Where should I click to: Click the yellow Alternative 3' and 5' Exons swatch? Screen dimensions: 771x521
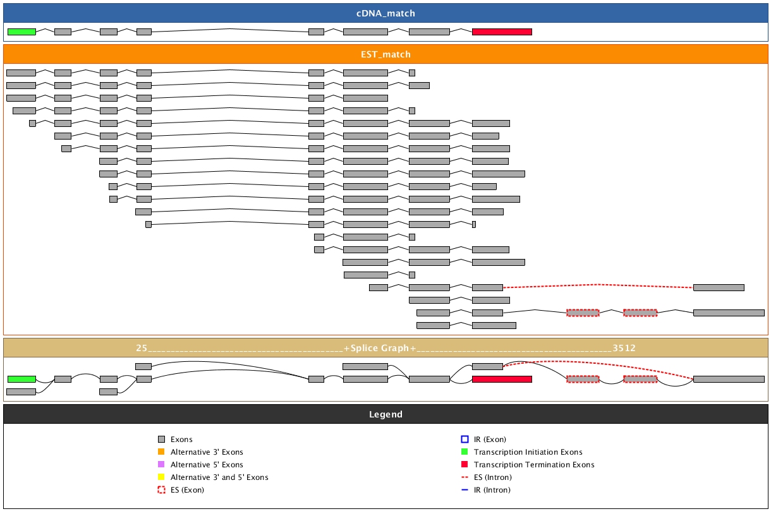(x=161, y=477)
